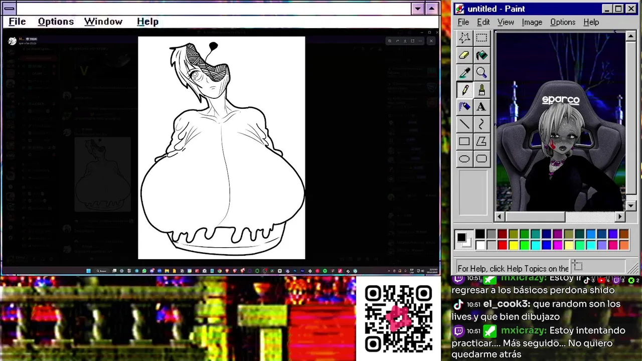This screenshot has width=642, height=361.
Task: Choose the Brush tool in Paint
Action: click(x=481, y=90)
